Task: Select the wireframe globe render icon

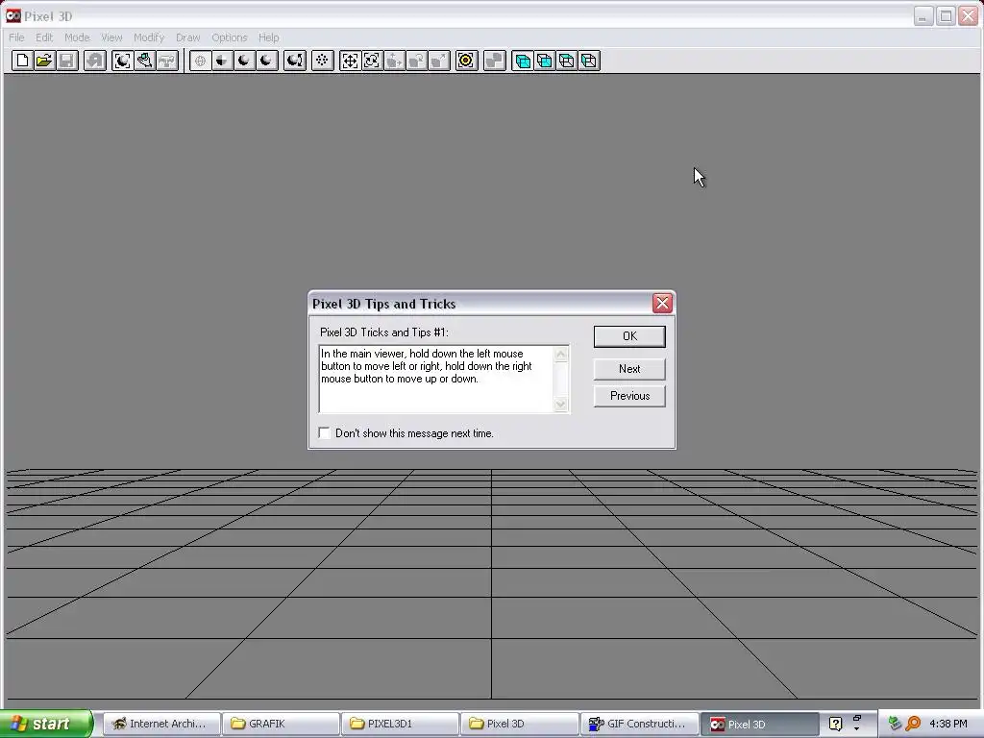Action: [200, 61]
